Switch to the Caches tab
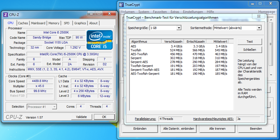The image size is (280, 140). click(23, 23)
